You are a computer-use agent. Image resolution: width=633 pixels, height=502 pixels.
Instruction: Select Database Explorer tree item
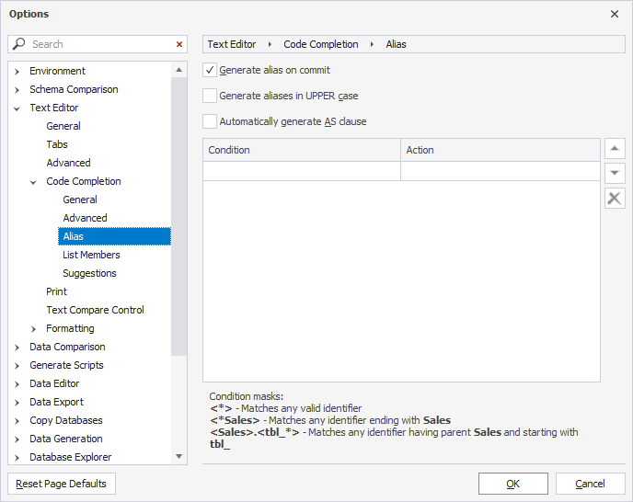pyautogui.click(x=71, y=457)
